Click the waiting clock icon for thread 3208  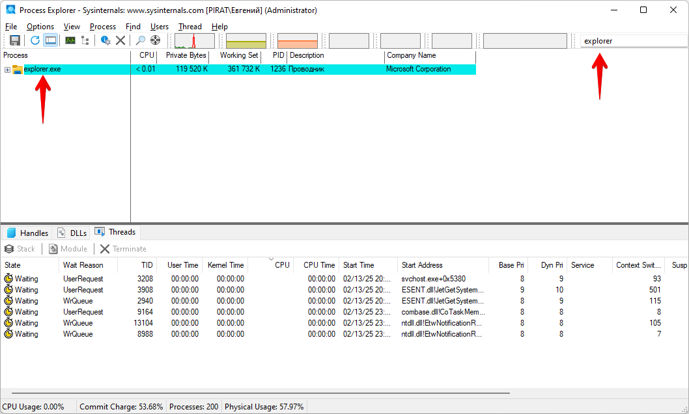coord(8,278)
